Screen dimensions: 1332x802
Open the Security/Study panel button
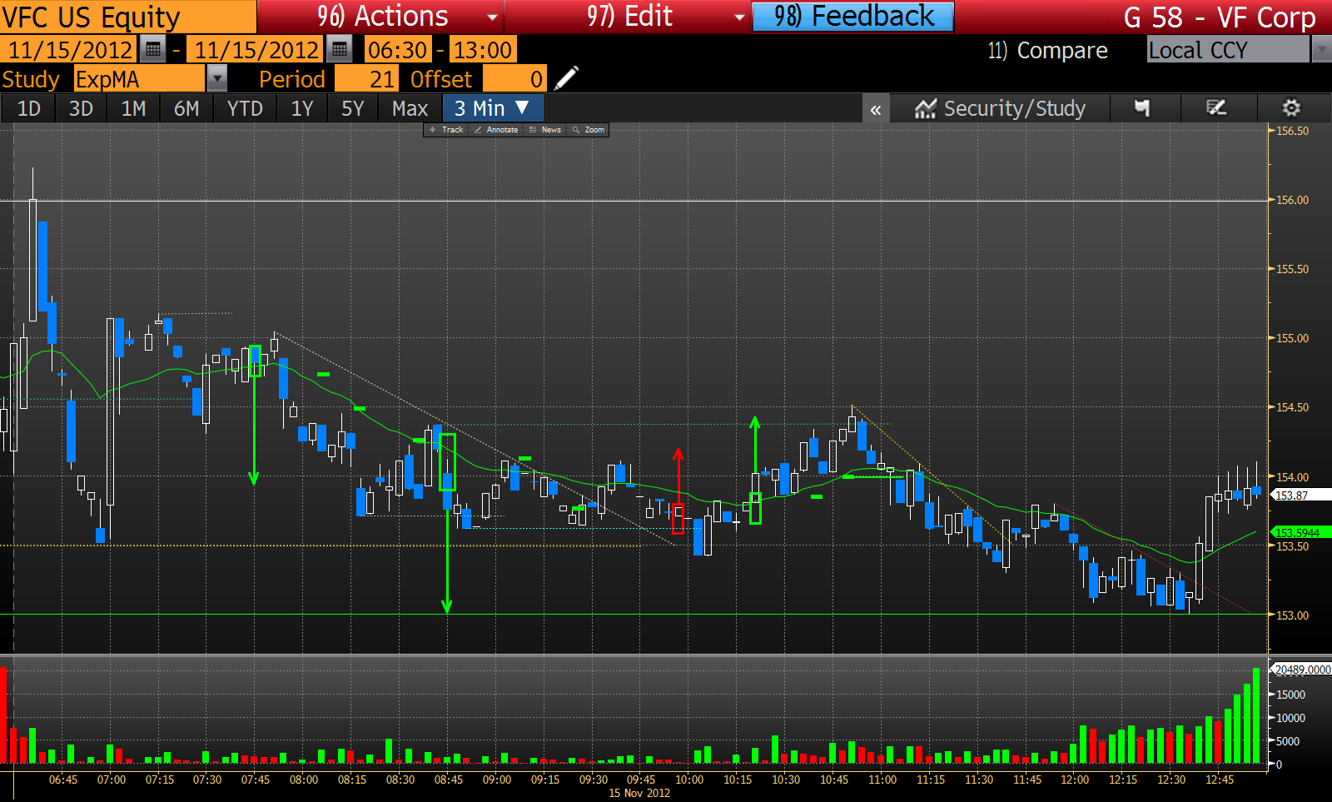tap(1000, 108)
